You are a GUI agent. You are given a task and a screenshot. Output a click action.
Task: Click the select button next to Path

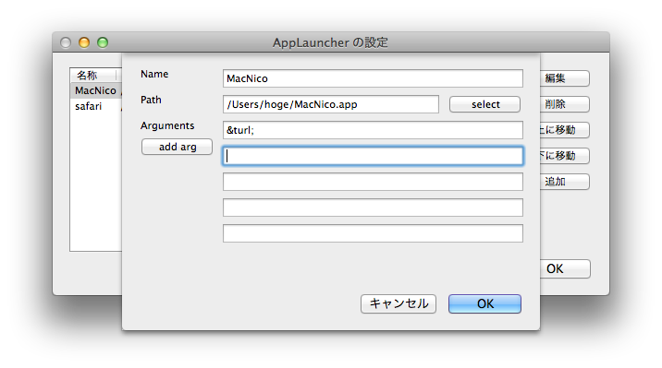(484, 104)
